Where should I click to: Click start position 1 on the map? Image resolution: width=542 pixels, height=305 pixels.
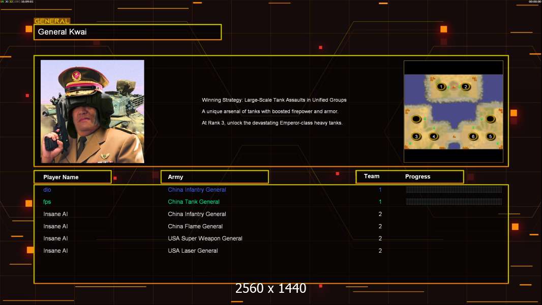(x=441, y=86)
